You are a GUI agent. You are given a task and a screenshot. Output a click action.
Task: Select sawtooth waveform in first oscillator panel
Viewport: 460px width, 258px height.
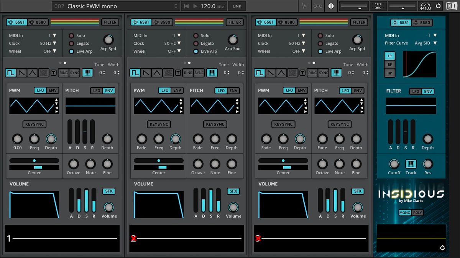point(22,73)
